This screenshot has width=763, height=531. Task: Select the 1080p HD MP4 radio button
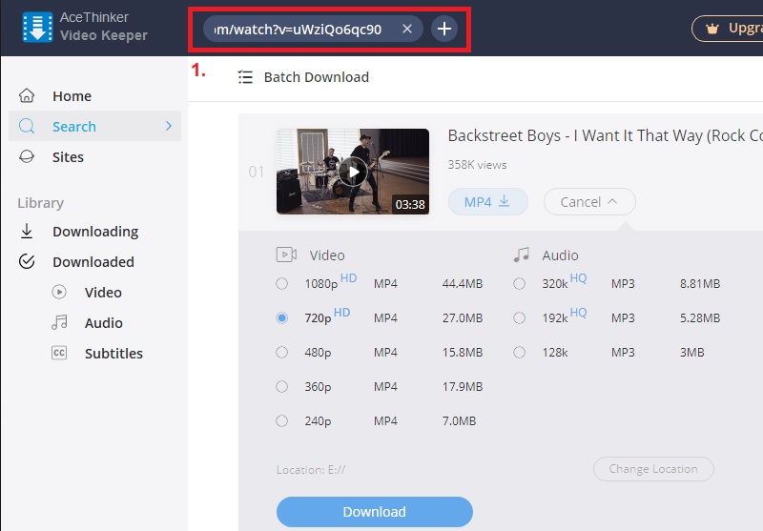tap(281, 283)
